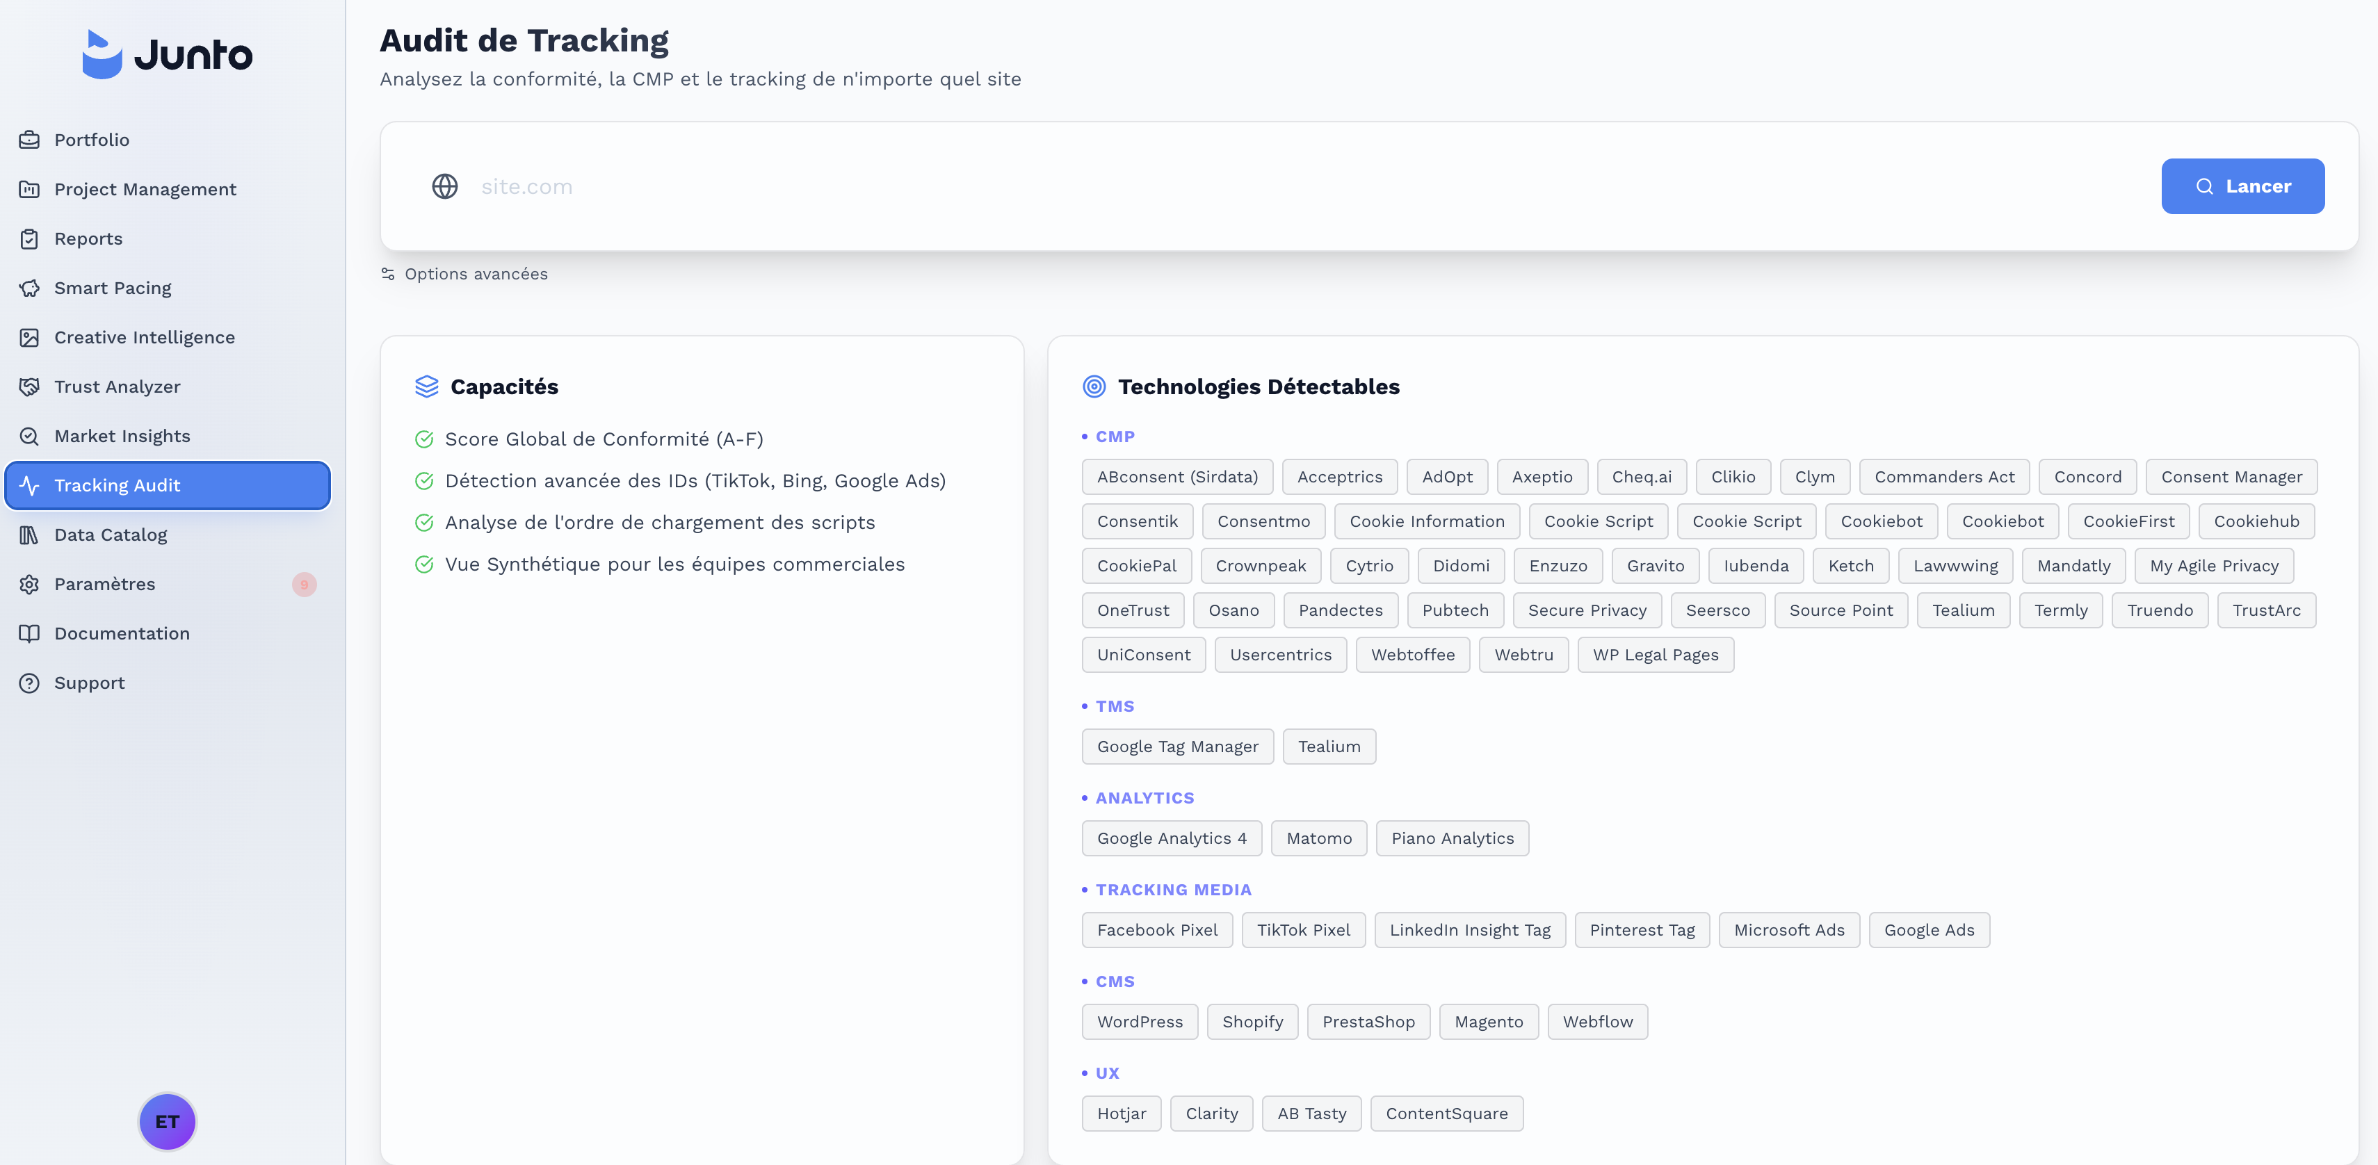2378x1165 pixels.
Task: Click the Capacités layers icon
Action: (426, 386)
